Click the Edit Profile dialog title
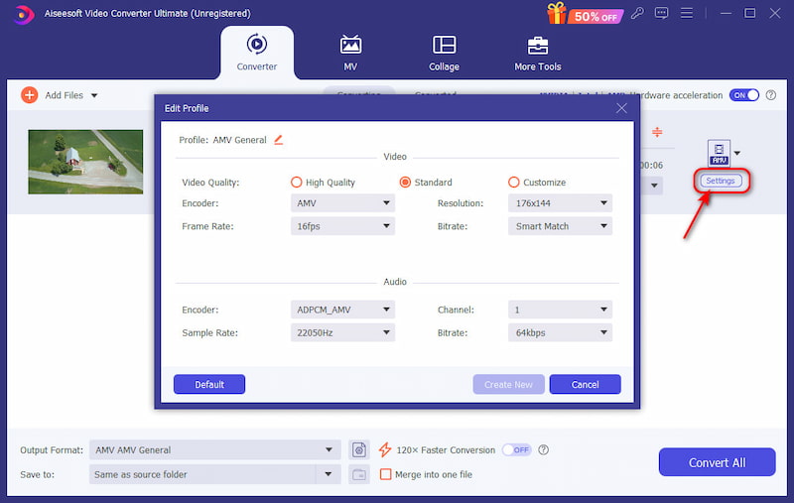Image resolution: width=794 pixels, height=503 pixels. (x=187, y=108)
